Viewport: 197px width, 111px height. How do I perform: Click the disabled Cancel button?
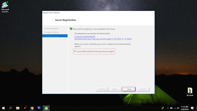(143, 89)
